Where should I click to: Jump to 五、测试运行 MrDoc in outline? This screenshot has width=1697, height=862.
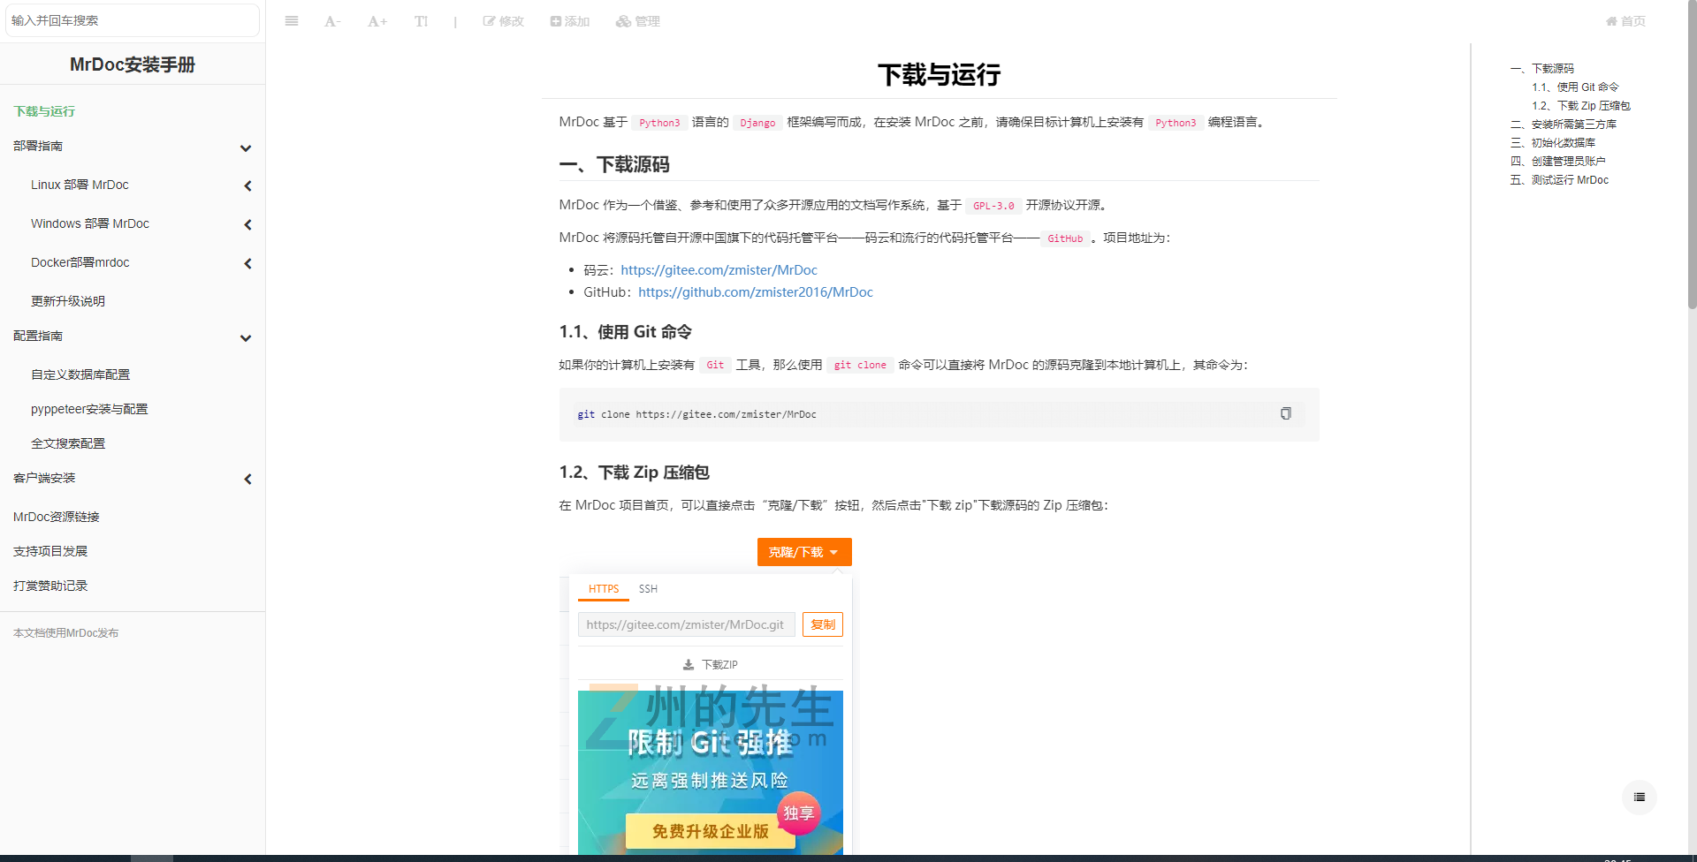click(x=1560, y=179)
